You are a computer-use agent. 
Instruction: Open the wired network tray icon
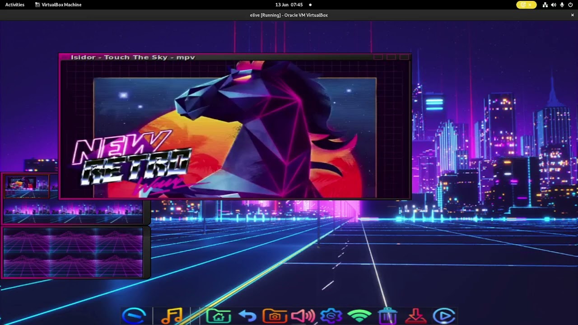[545, 5]
